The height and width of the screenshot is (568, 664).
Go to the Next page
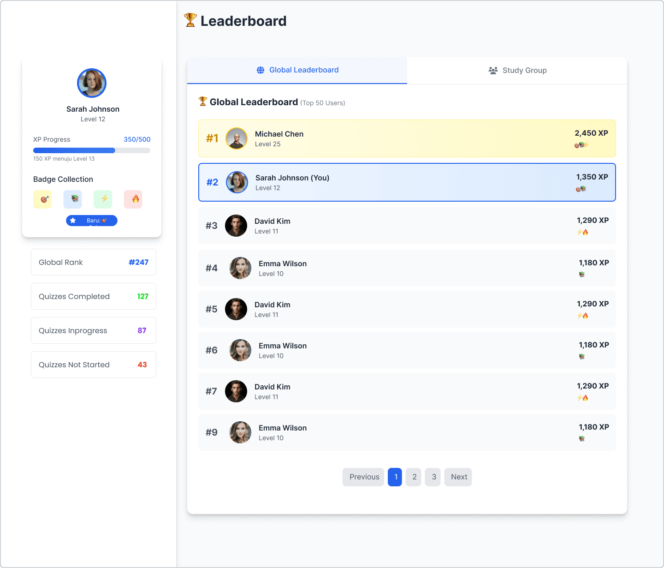point(458,477)
